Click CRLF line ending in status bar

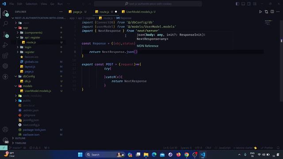(208, 148)
